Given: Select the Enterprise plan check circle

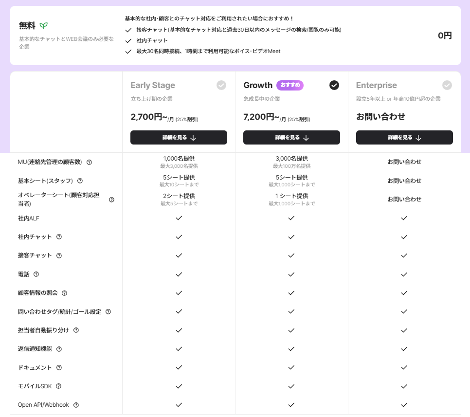Looking at the screenshot, I should coord(447,85).
